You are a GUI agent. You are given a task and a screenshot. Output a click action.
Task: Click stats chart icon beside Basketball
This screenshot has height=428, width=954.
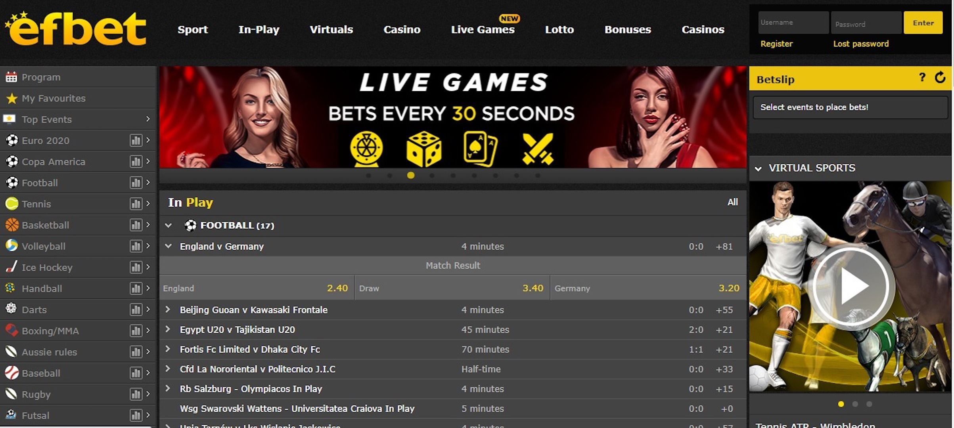(136, 225)
